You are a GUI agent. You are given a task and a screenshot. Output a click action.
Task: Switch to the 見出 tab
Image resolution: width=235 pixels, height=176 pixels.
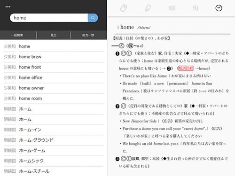[x=54, y=35]
